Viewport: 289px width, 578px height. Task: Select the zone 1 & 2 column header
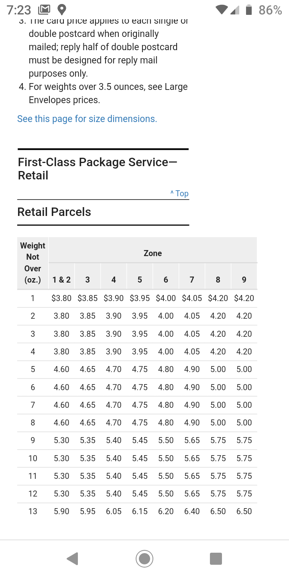[x=61, y=280]
